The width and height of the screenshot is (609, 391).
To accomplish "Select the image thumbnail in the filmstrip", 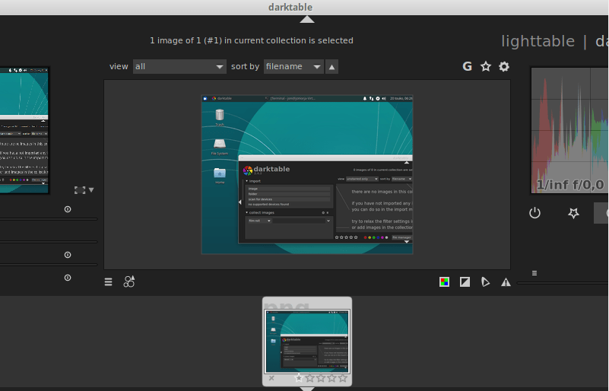I will coord(307,340).
